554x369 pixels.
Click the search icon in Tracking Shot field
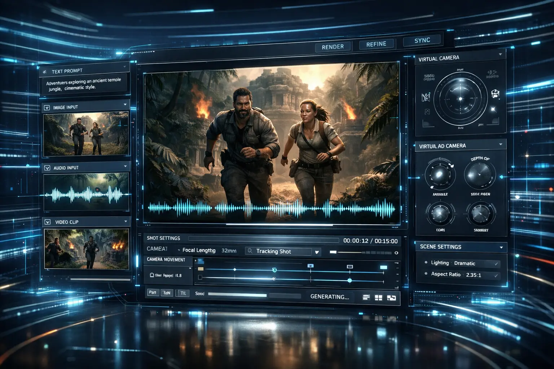tap(250, 251)
